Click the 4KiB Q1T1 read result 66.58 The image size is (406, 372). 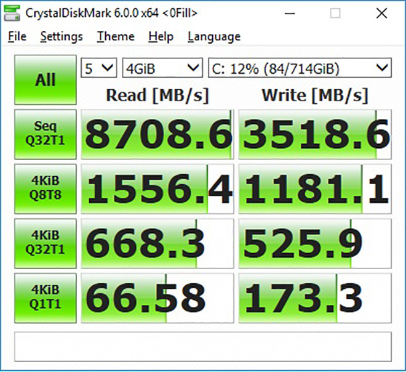click(x=157, y=298)
